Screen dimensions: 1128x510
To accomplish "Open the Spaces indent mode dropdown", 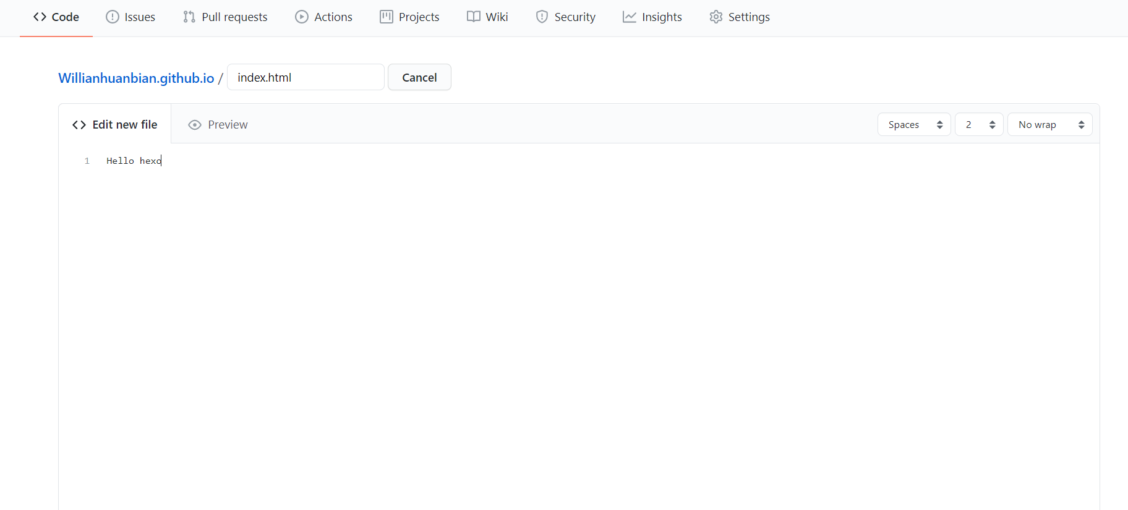I will coord(914,124).
